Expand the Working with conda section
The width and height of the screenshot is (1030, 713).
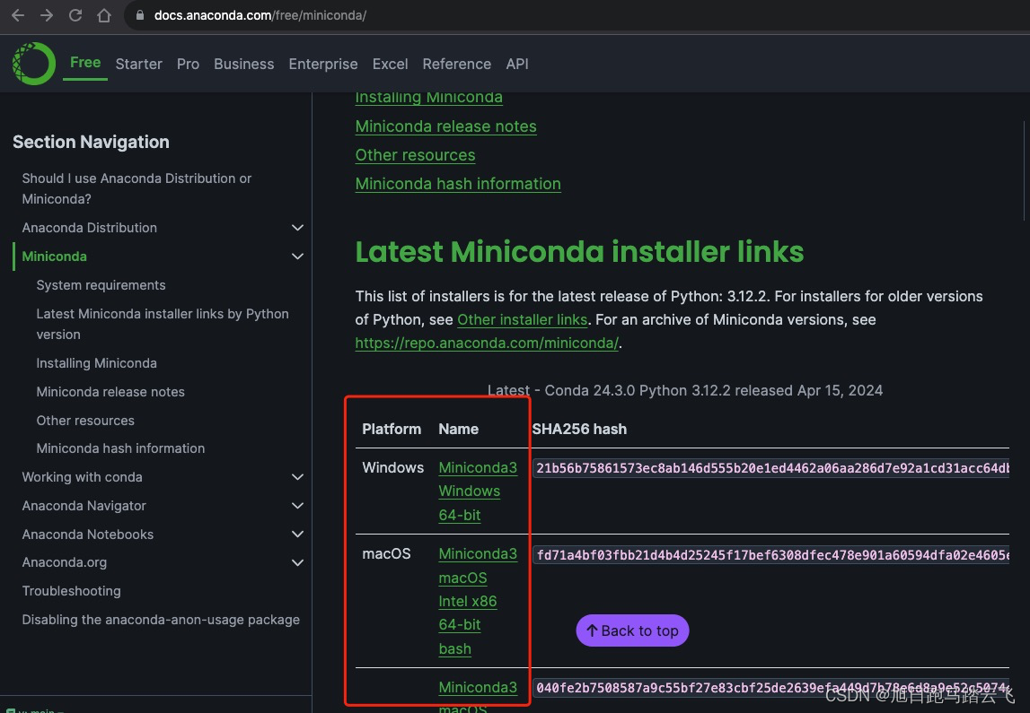point(297,477)
